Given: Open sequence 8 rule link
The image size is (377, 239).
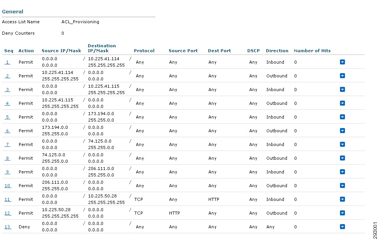Looking at the screenshot, I should pos(7,158).
